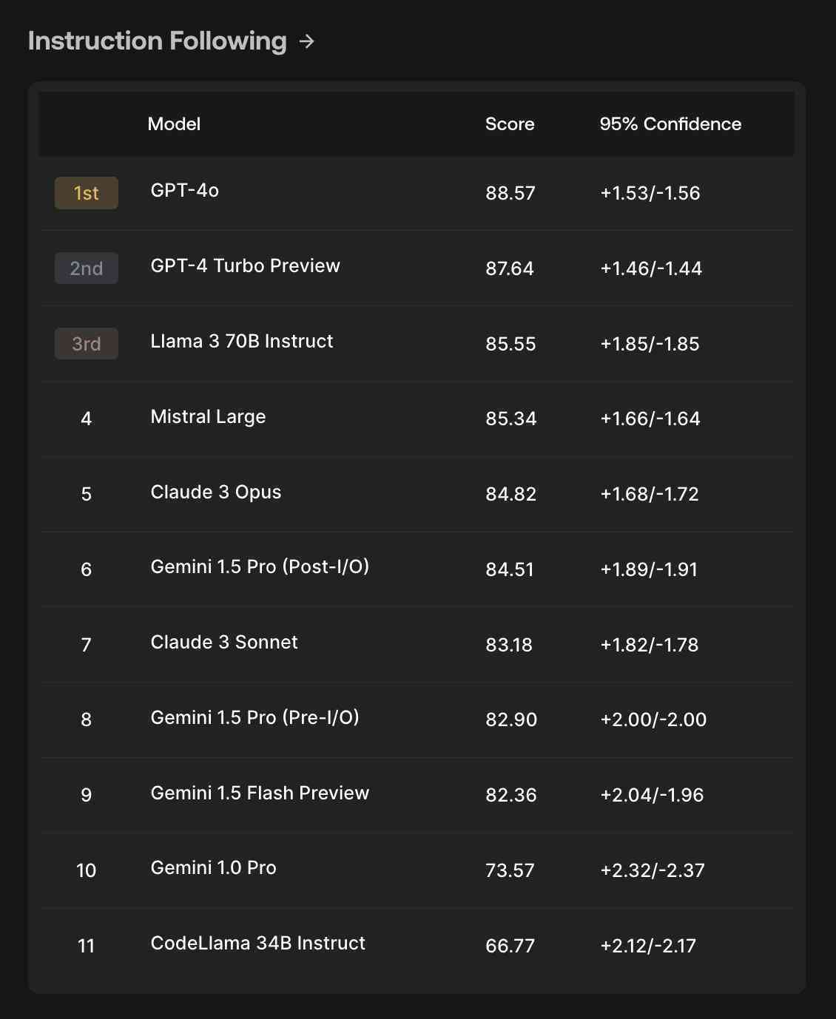Select Gemini 1.5 Pro (Post-I/O) row

[417, 569]
